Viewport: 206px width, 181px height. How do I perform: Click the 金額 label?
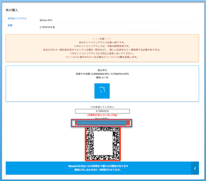[x=10, y=25]
